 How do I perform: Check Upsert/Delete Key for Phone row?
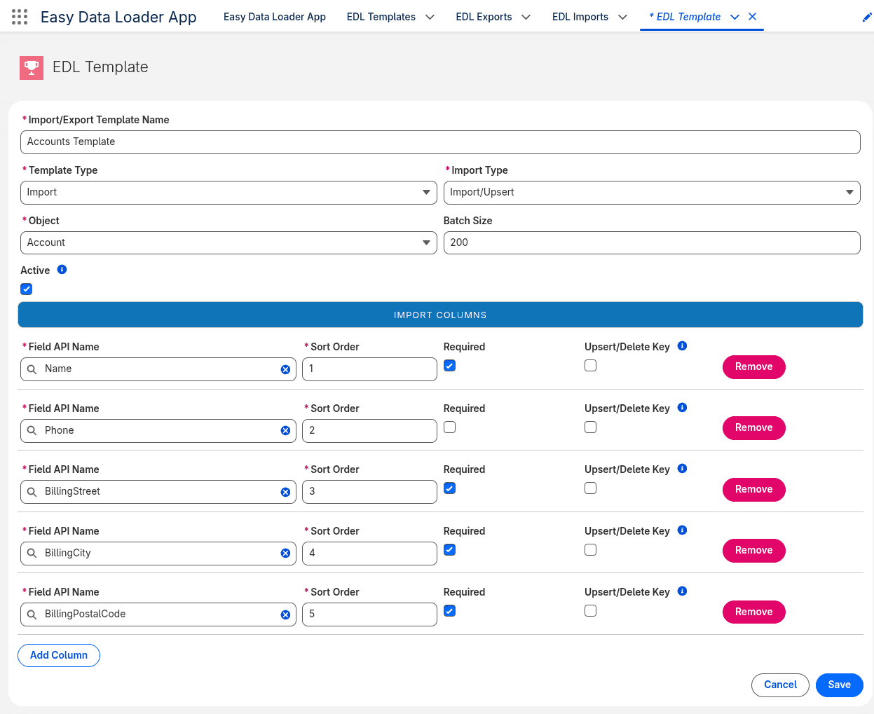(x=591, y=427)
